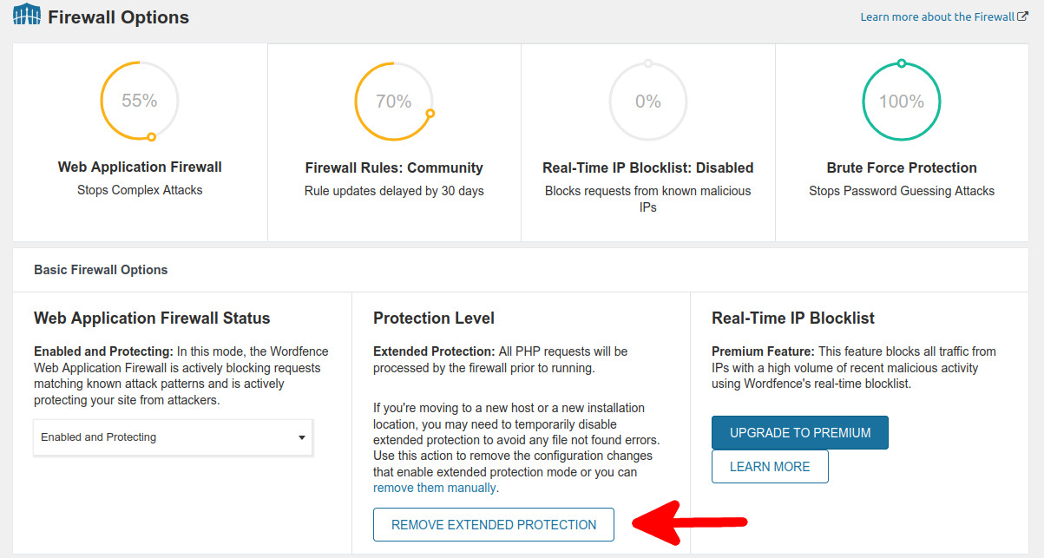This screenshot has height=558, width=1044.
Task: Follow the remove them manually link
Action: coord(434,488)
